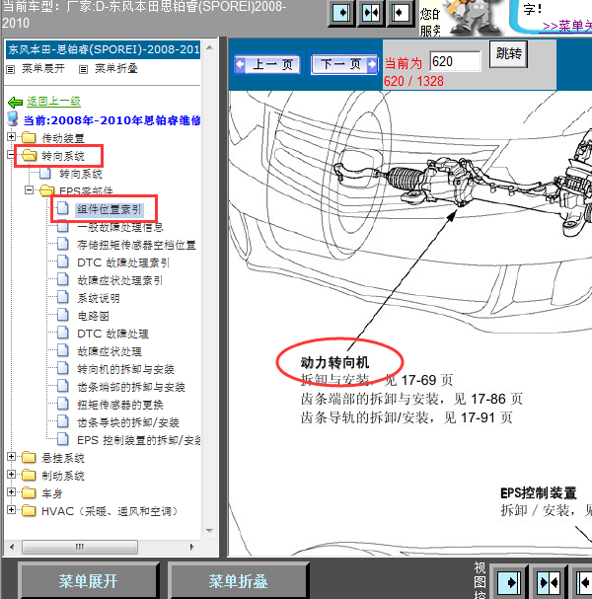The width and height of the screenshot is (592, 599).
Task: Expand the 制动系统 tree node
Action: (x=12, y=475)
